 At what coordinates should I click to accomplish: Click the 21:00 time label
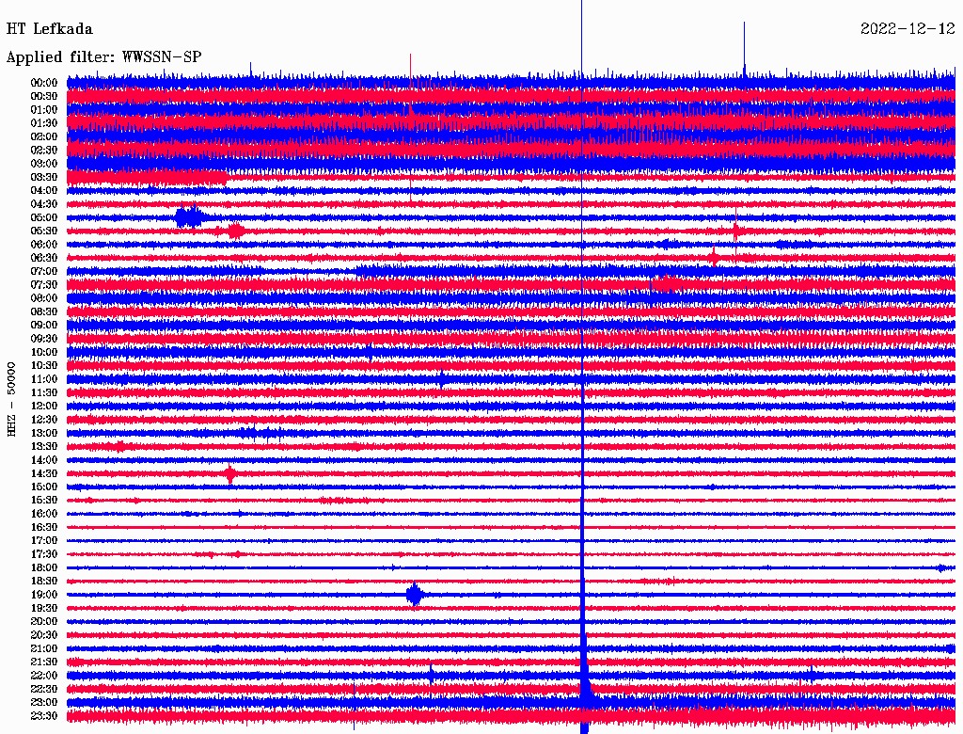point(44,649)
